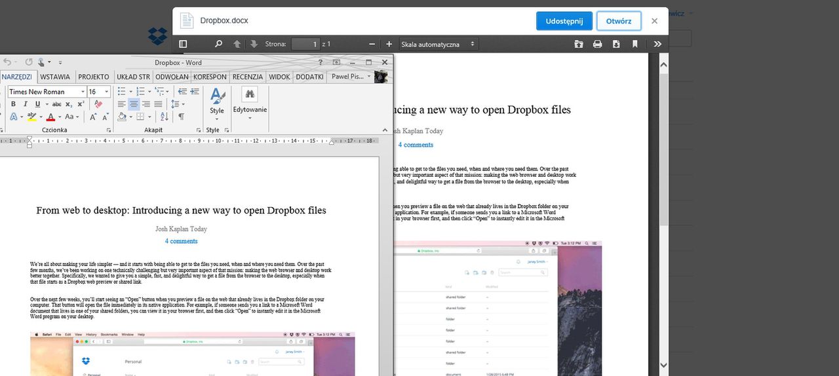
Task: Switch to WSTAWIA ribbon tab
Action: click(55, 77)
